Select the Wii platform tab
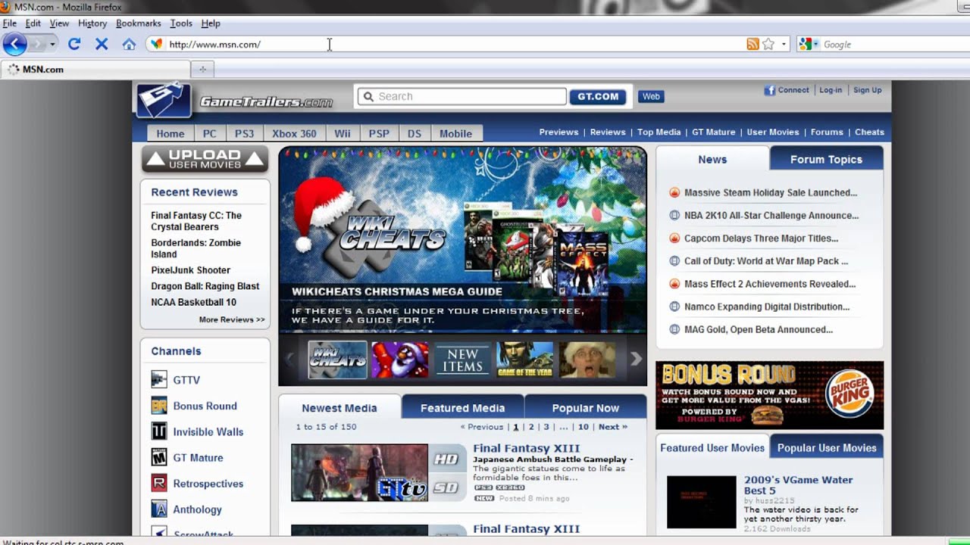Image resolution: width=970 pixels, height=545 pixels. click(343, 133)
